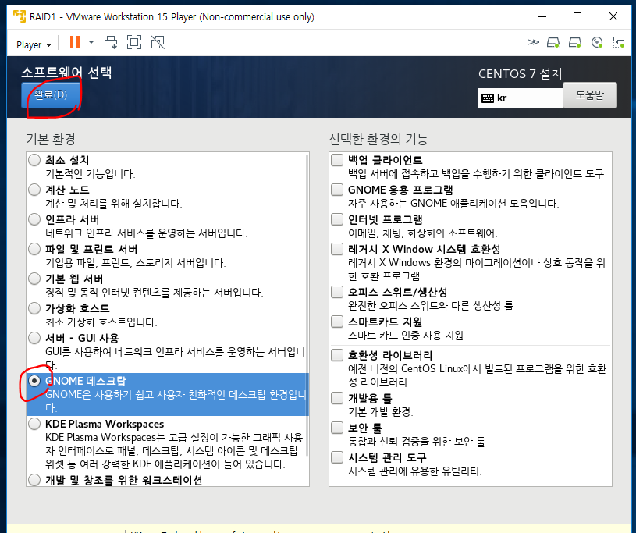
Task: Click the 소프트웨어 선택 heading
Action: [x=66, y=73]
